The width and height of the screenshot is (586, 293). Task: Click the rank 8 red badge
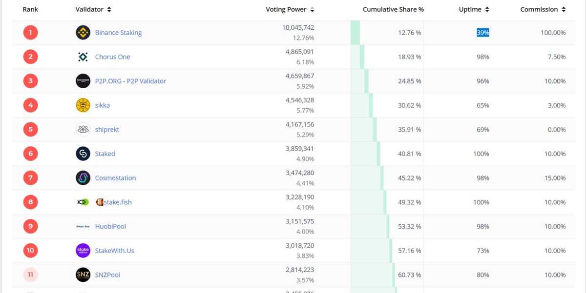pyautogui.click(x=30, y=202)
